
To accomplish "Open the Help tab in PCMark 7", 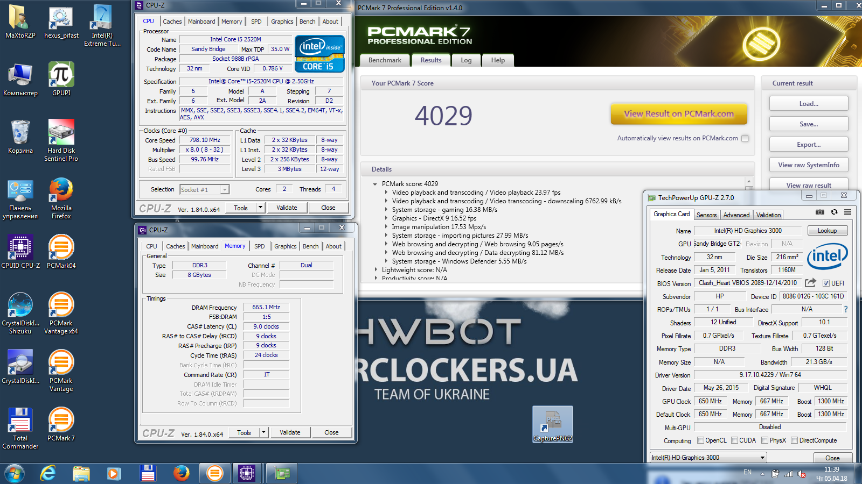I will 498,60.
